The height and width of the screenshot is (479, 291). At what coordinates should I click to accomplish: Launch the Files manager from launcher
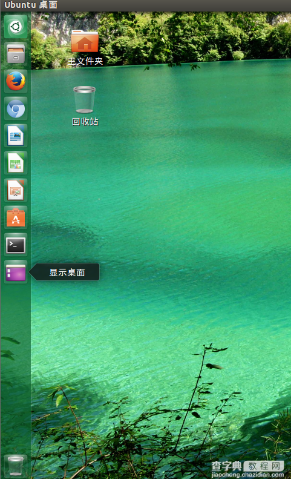pos(16,54)
